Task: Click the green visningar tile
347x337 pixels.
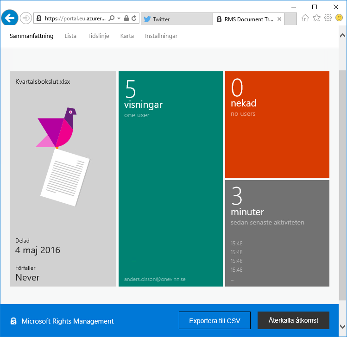Action: (x=170, y=185)
